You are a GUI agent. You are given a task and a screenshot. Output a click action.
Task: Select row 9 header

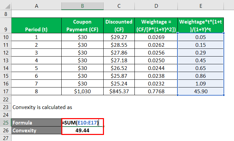(x=5, y=25)
